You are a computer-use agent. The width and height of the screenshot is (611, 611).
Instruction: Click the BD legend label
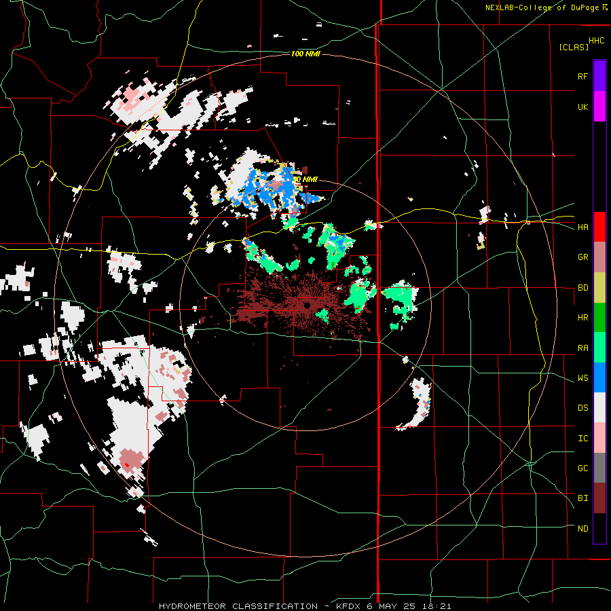(582, 288)
